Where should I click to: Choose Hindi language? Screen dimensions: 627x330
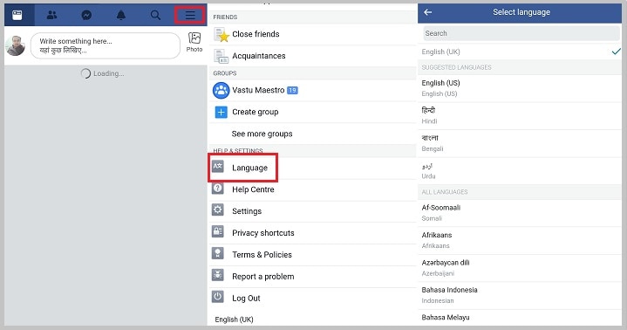click(520, 116)
